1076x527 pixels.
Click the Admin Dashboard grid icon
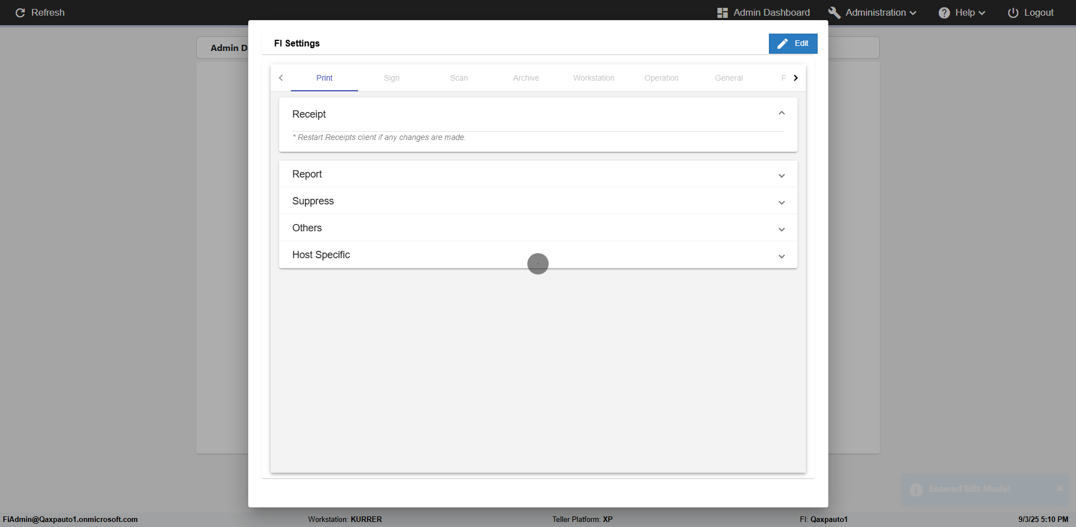[x=722, y=13]
